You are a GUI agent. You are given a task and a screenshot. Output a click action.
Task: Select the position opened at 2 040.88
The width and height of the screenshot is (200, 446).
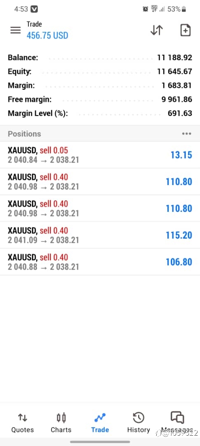[x=100, y=262]
